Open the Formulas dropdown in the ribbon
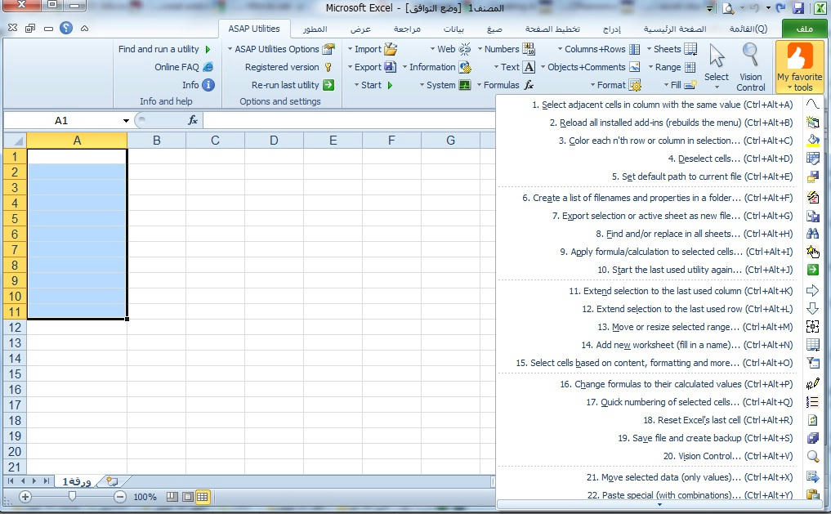This screenshot has width=831, height=514. (506, 85)
